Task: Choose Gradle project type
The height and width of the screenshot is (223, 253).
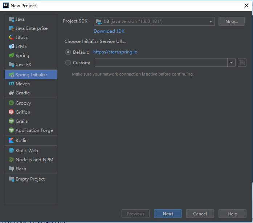Action: pos(31,93)
